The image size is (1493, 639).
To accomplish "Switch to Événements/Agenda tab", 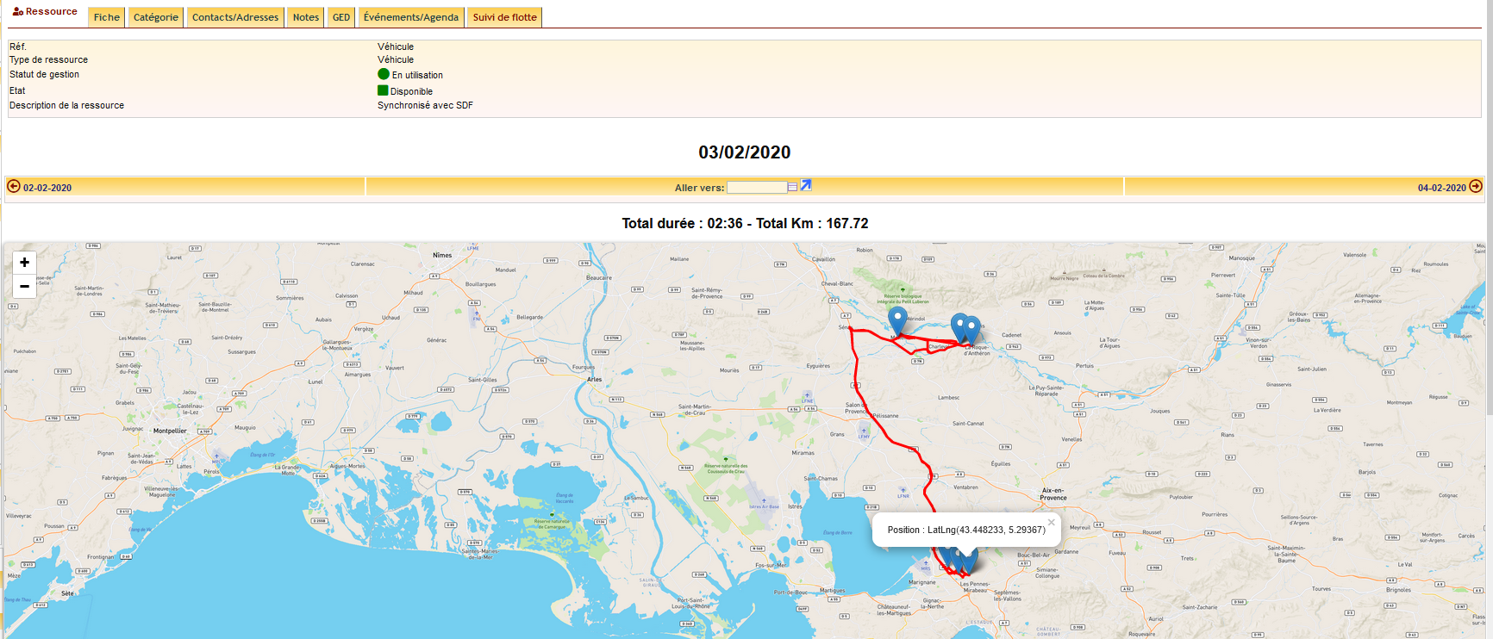I will (411, 17).
